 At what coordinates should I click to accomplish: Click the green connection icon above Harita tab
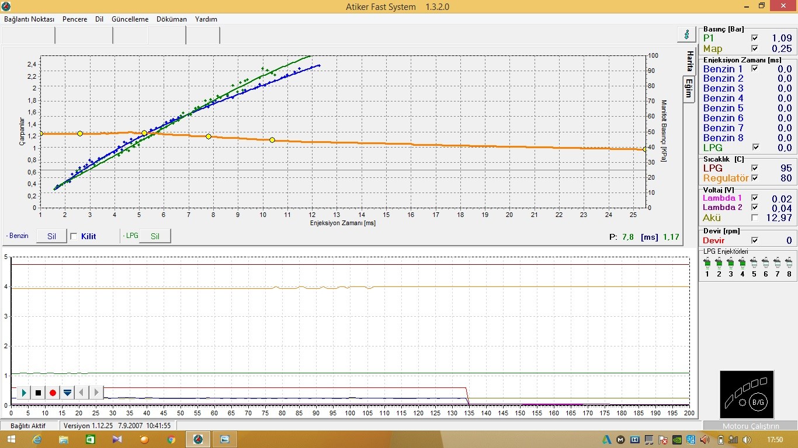pyautogui.click(x=686, y=34)
